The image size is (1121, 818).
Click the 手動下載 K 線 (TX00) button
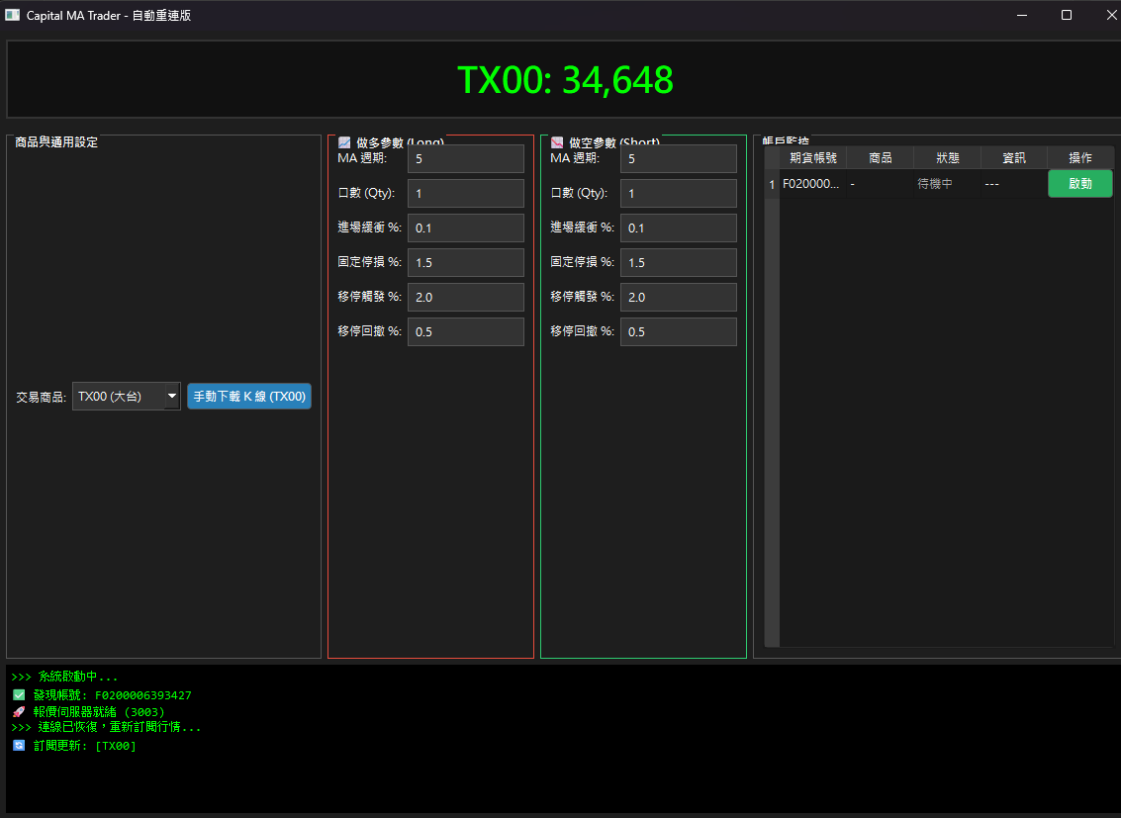pyautogui.click(x=249, y=397)
